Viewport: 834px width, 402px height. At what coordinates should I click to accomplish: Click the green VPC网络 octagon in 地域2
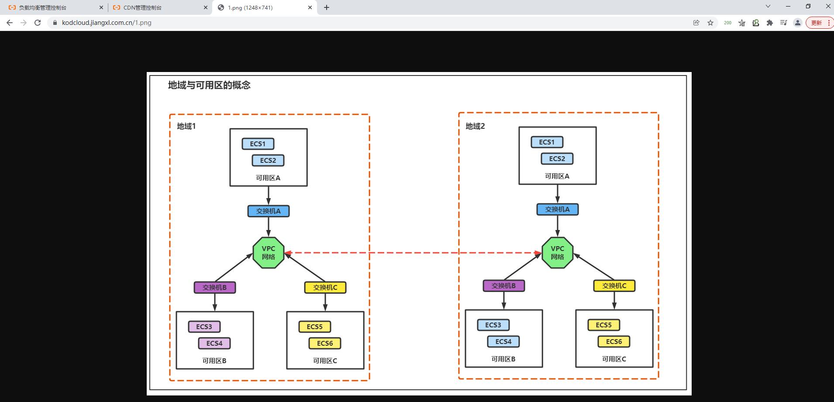point(558,253)
